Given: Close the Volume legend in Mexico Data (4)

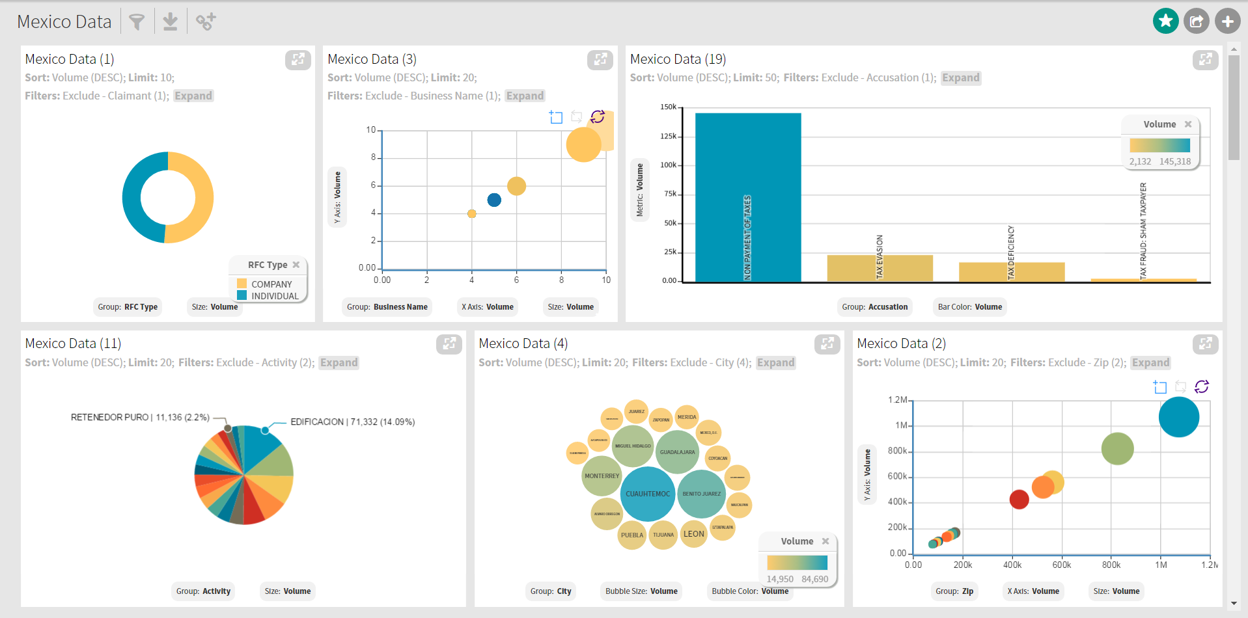Looking at the screenshot, I should (x=825, y=541).
